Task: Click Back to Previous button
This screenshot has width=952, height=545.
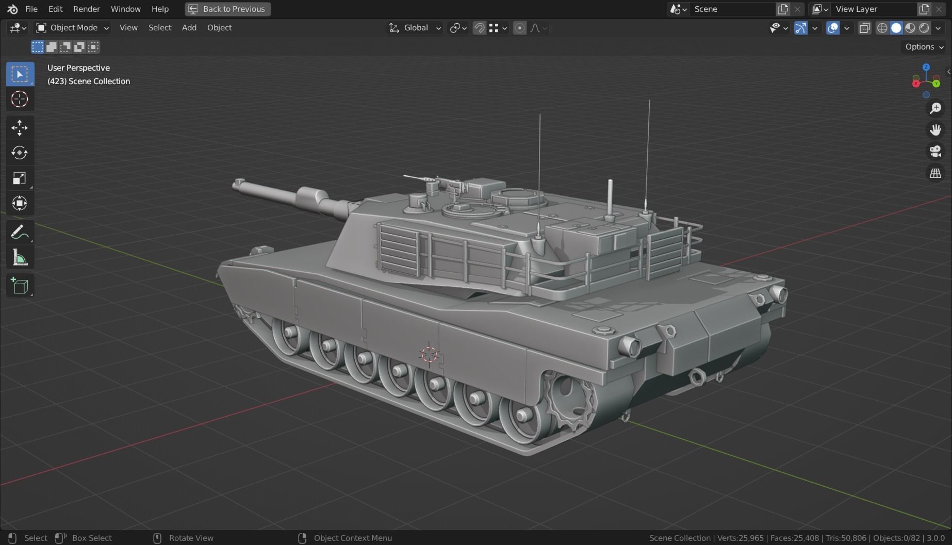Action: [x=227, y=9]
